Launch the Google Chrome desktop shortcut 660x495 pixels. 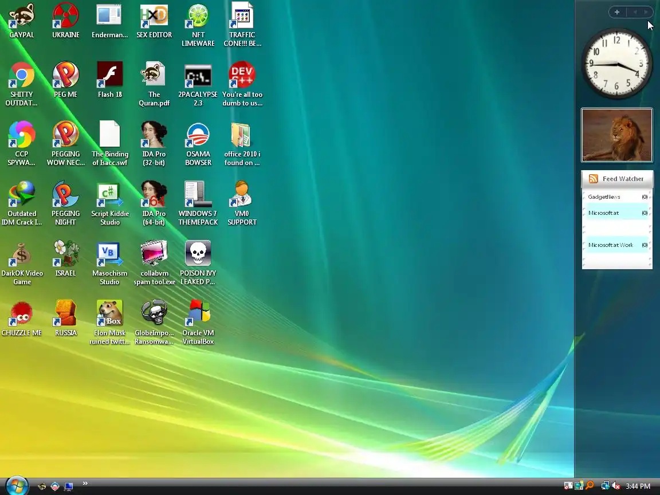21,84
